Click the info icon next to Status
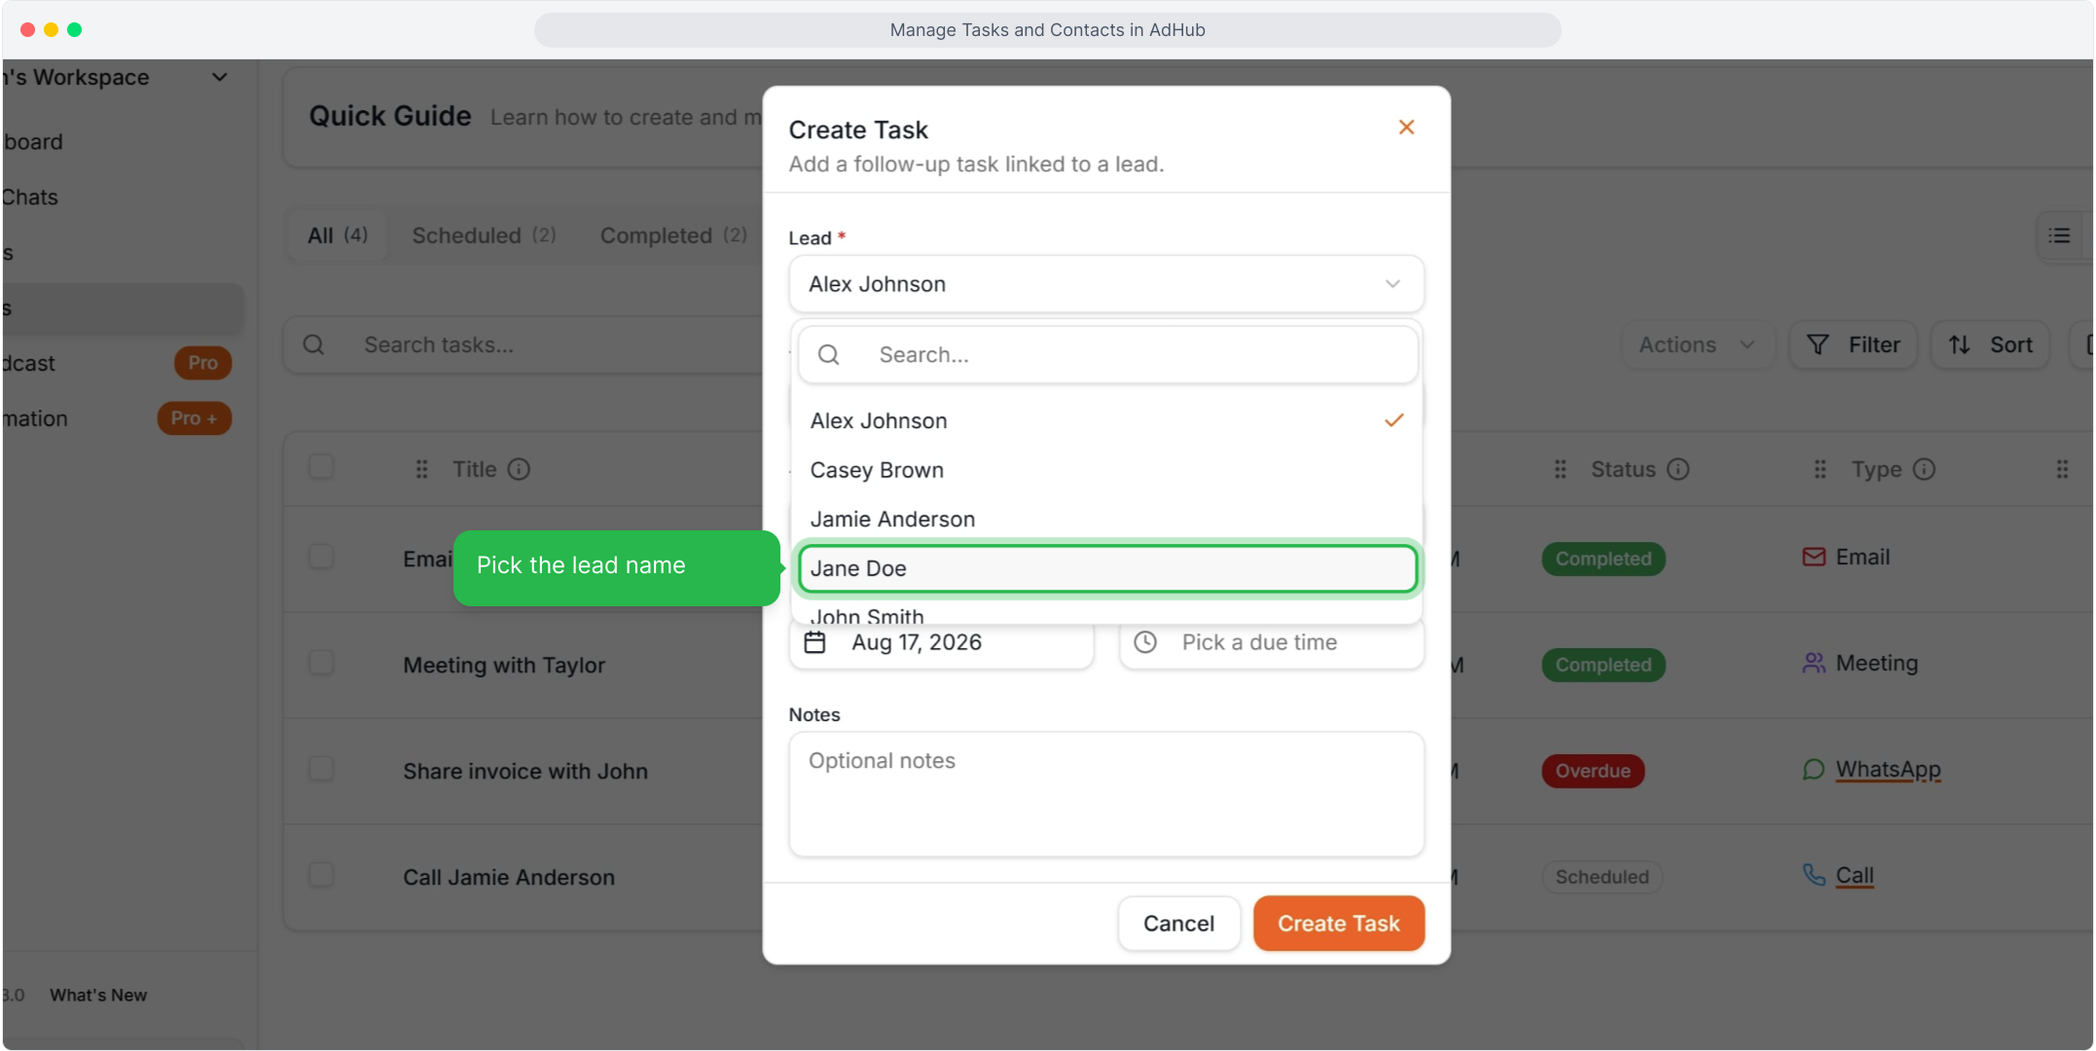 pyautogui.click(x=1679, y=469)
